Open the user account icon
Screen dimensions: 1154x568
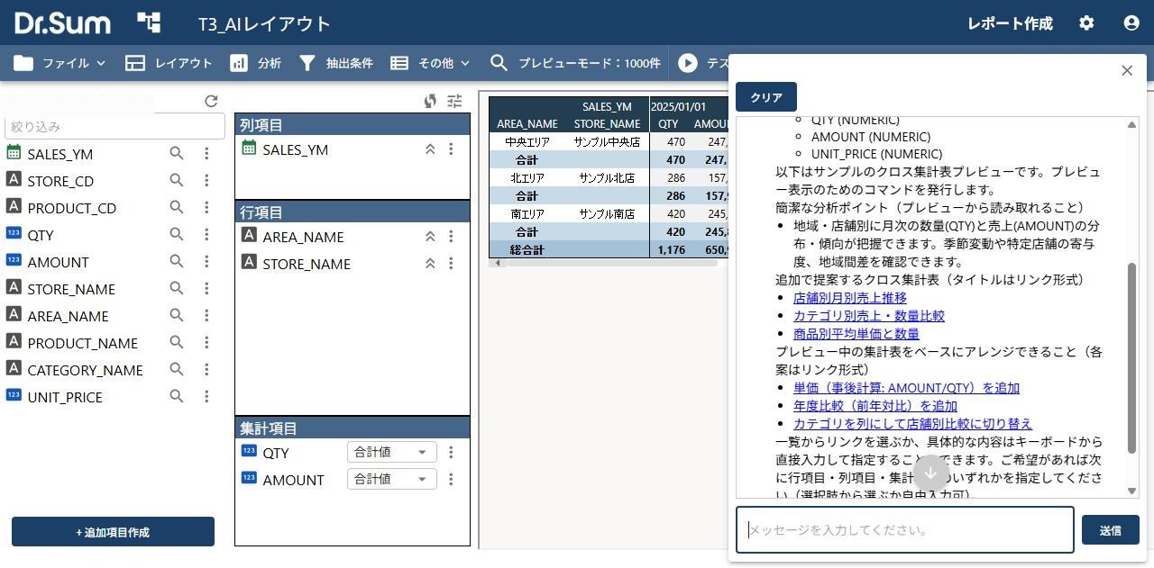click(x=1131, y=23)
